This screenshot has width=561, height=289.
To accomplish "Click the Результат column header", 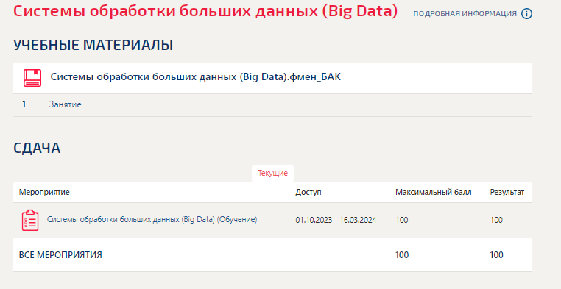I will 507,192.
